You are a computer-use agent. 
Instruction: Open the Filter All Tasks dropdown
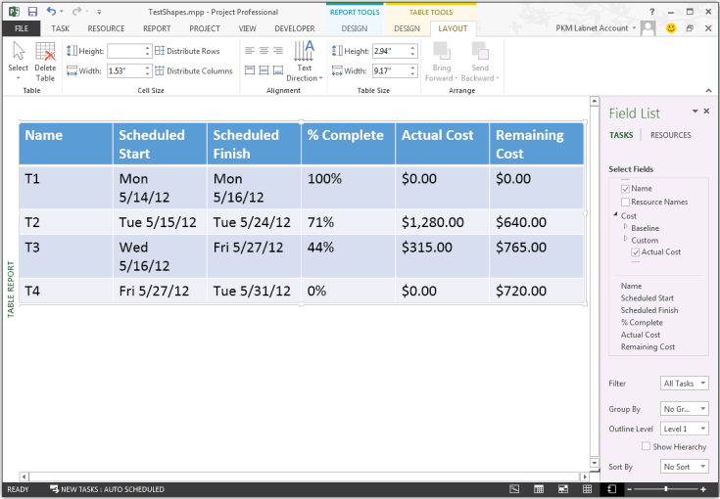(685, 384)
